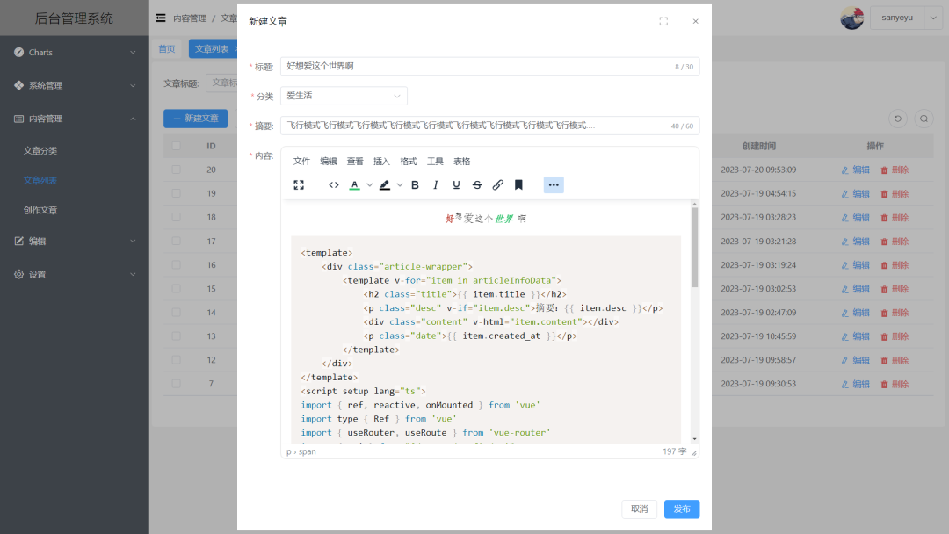The image size is (949, 534).
Task: Open the 插入 menu in the editor
Action: coord(381,161)
